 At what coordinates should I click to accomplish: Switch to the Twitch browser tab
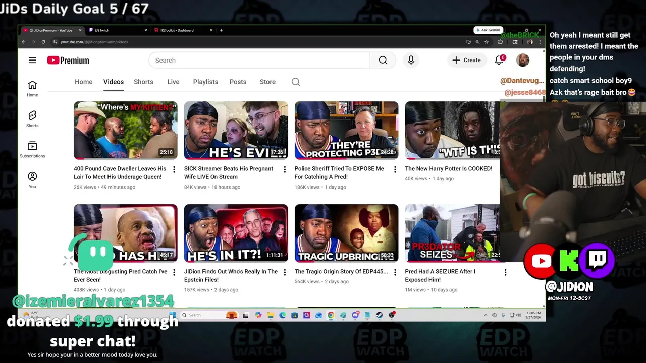click(x=117, y=30)
